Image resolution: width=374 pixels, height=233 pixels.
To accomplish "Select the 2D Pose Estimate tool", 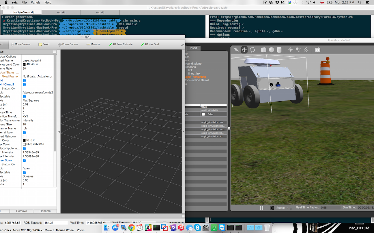I will pyautogui.click(x=121, y=44).
